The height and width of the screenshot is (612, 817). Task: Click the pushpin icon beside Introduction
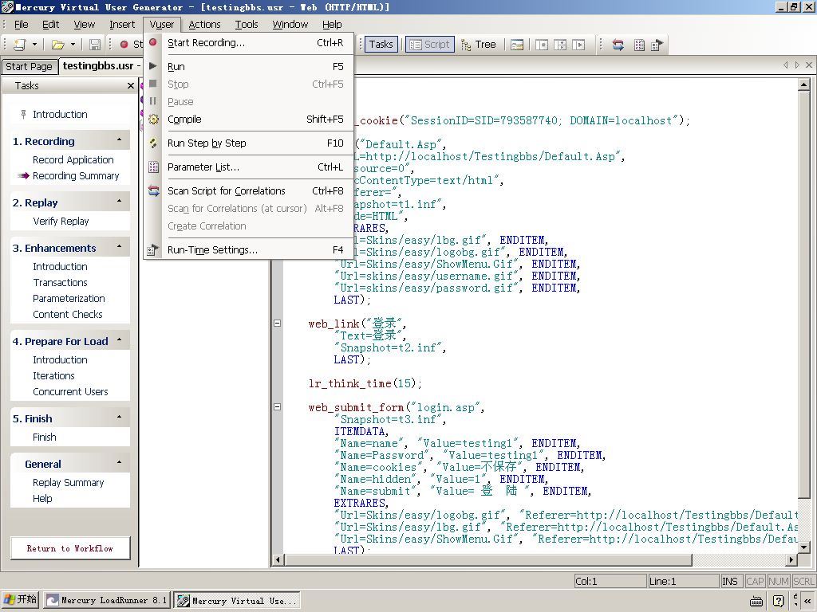[x=23, y=115]
